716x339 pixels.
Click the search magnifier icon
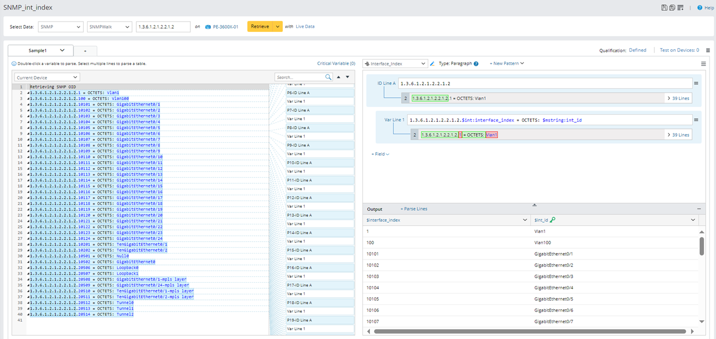(x=328, y=77)
